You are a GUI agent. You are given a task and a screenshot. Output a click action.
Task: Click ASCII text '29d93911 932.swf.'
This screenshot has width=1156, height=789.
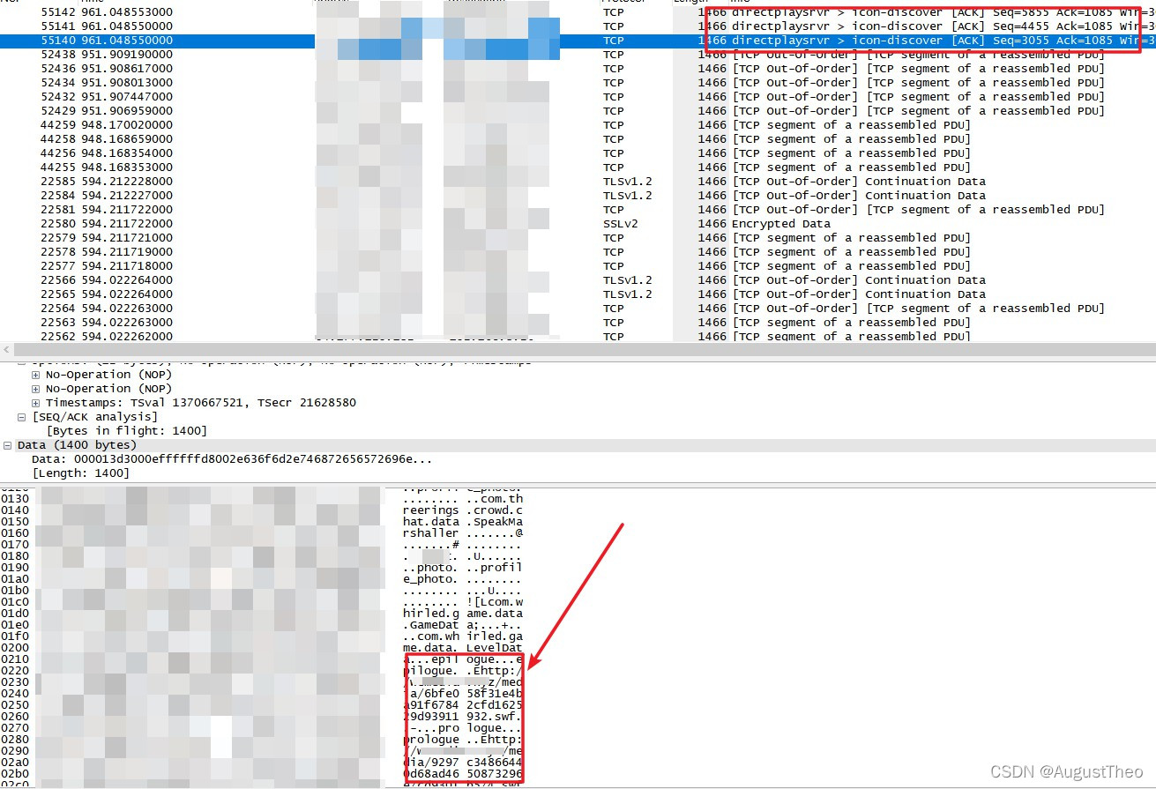pyautogui.click(x=463, y=717)
